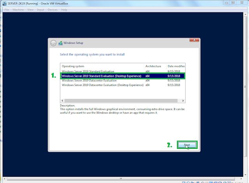Minimize the VirtualBox window

226,3
